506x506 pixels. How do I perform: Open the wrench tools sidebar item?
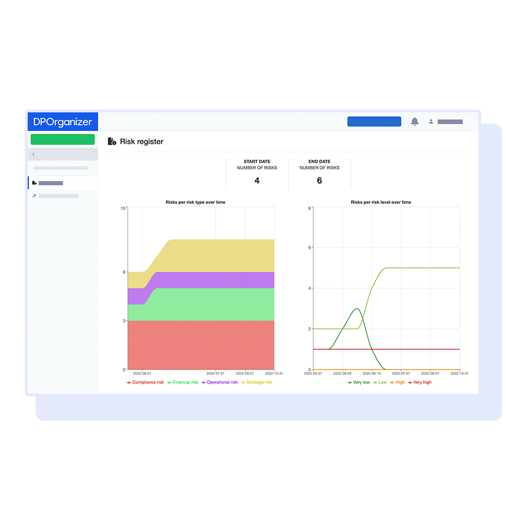tap(34, 196)
